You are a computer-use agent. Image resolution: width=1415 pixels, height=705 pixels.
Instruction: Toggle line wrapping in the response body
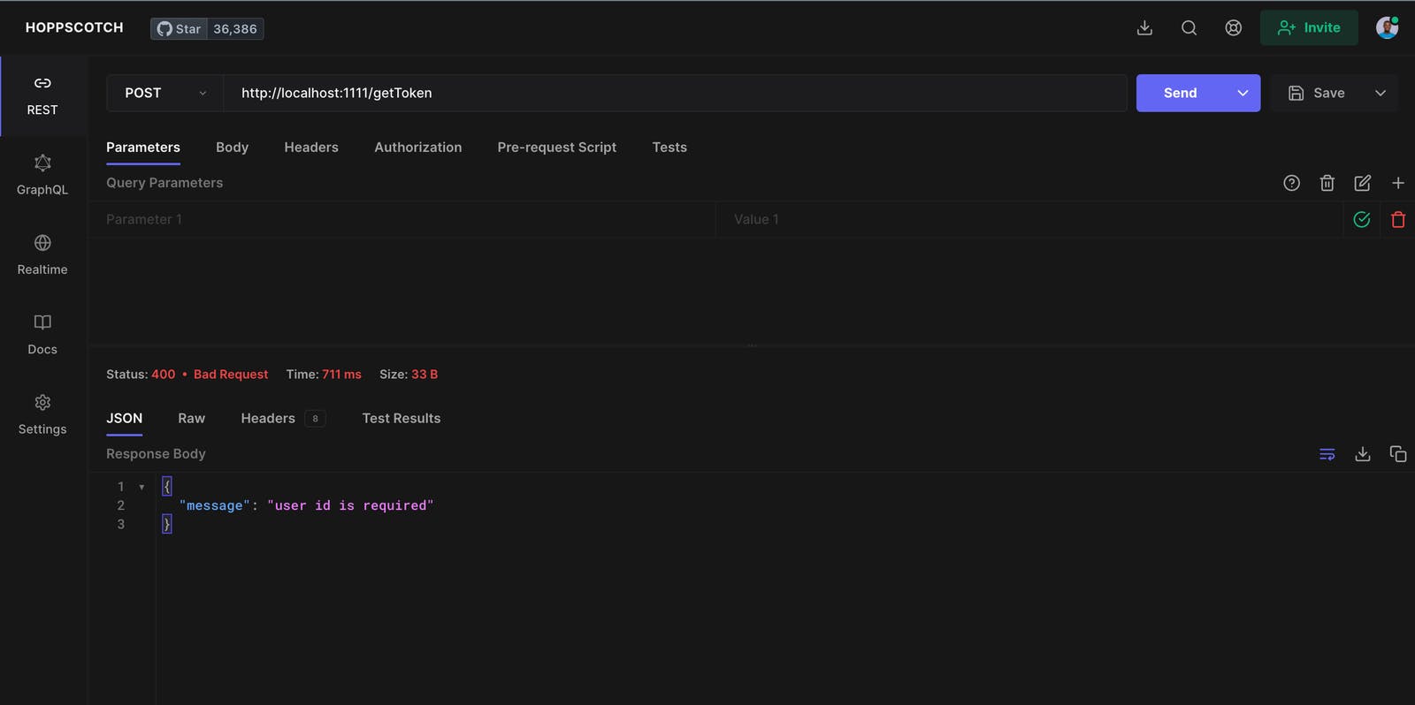point(1327,454)
